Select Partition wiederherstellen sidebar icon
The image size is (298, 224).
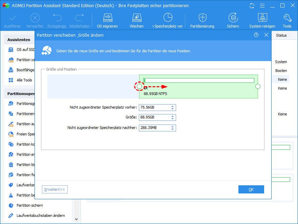11,60
